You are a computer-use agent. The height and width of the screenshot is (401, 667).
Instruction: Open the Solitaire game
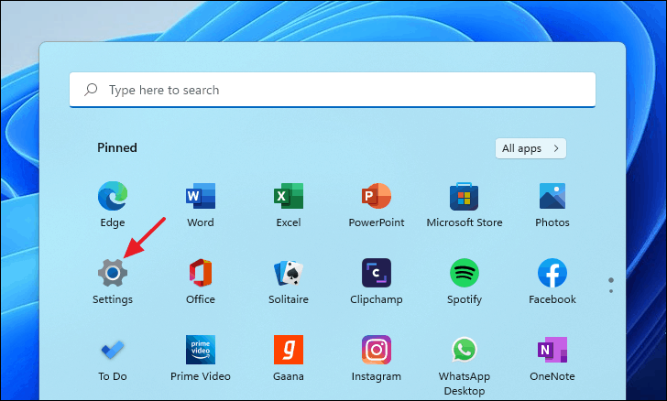289,273
